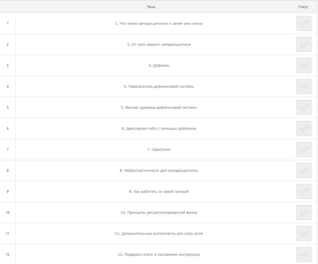Open topic Что такое самодисциплина
This screenshot has width=318, height=264.
pos(159,24)
